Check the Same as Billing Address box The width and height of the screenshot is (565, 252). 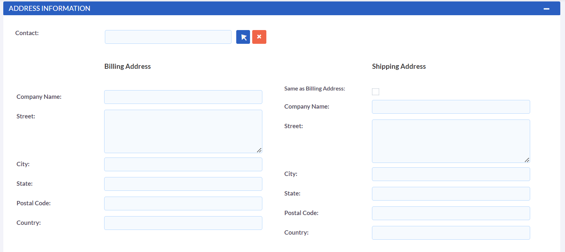tap(375, 92)
